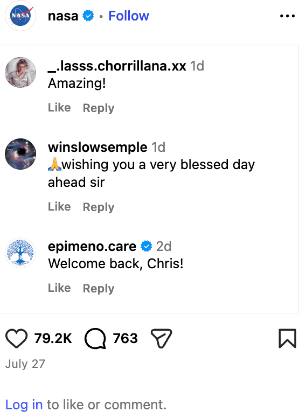299x419 pixels.
Task: Click the speech bubble comment icon
Action: (95, 338)
